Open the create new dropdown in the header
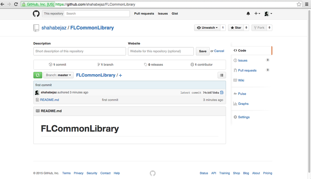This screenshot has width=311, height=179. coord(257,13)
